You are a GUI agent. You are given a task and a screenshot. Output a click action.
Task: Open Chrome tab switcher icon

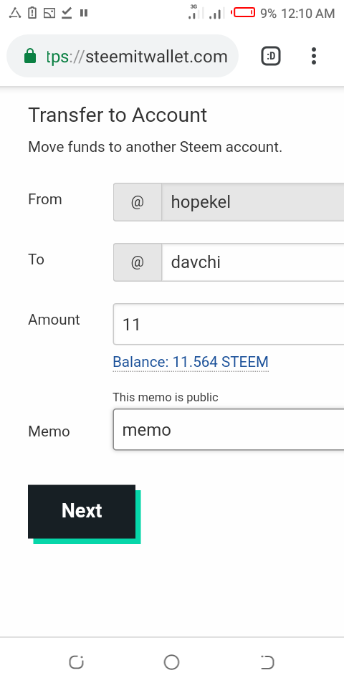pos(271,56)
